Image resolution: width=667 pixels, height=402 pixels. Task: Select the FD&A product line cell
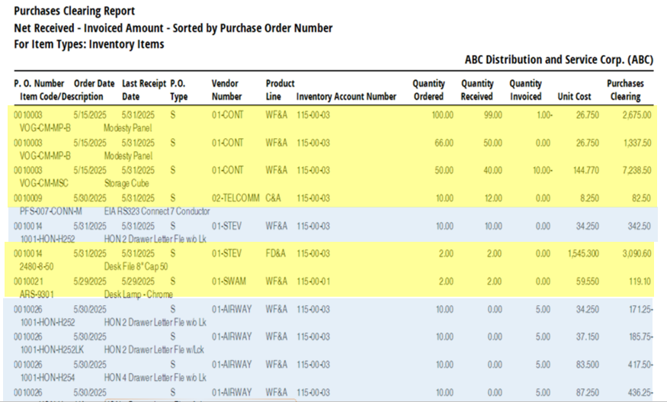[276, 252]
